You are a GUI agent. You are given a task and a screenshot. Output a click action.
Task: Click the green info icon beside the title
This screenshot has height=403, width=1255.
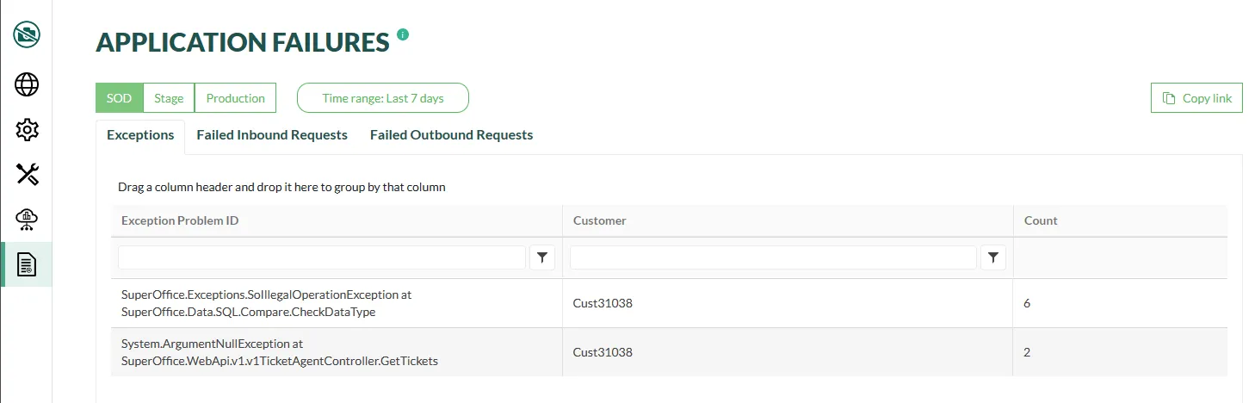point(403,35)
